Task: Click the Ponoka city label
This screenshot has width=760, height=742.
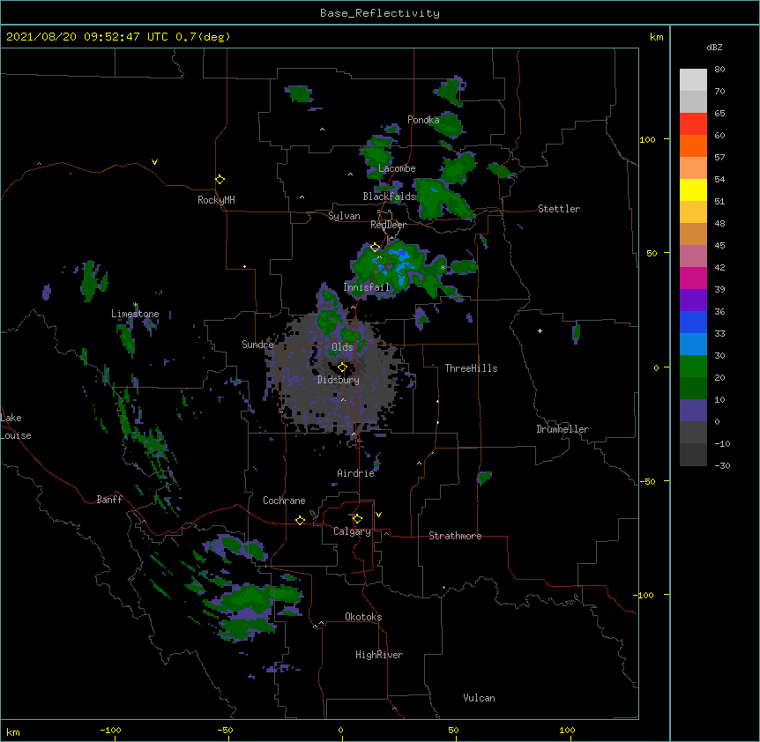Action: 423,120
